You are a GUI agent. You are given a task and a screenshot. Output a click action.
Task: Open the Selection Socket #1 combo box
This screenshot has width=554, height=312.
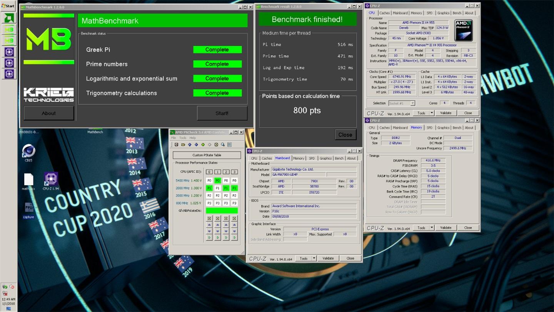[x=402, y=103]
